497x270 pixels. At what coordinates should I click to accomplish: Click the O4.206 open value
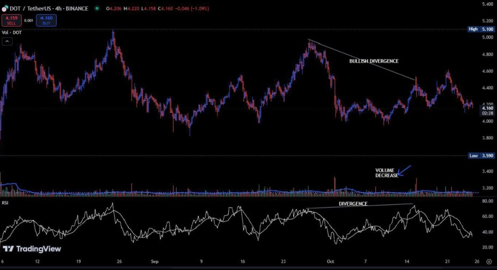point(114,9)
